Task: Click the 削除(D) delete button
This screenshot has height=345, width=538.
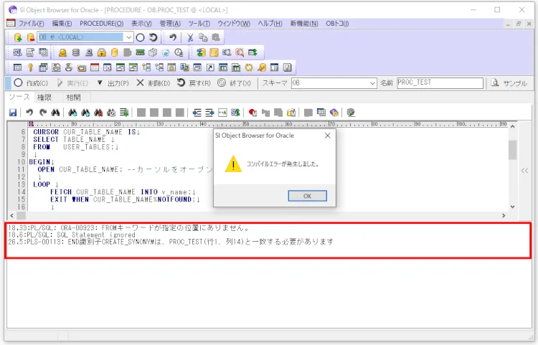Action: pos(154,83)
